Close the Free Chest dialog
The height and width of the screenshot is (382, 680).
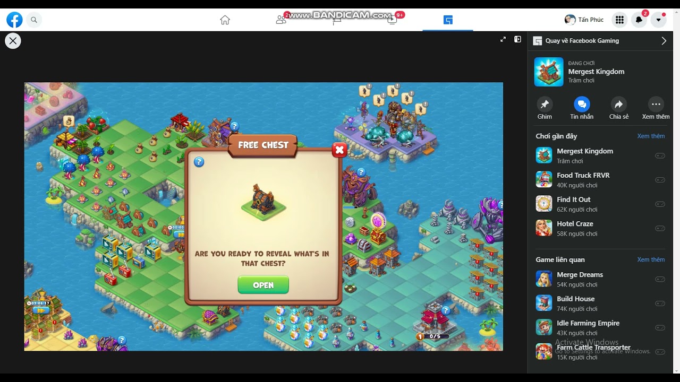(339, 150)
